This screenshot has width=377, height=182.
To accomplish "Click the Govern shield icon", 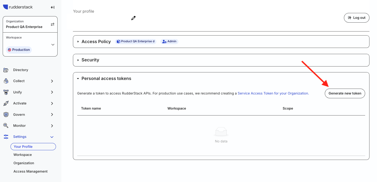I will 6,114.
